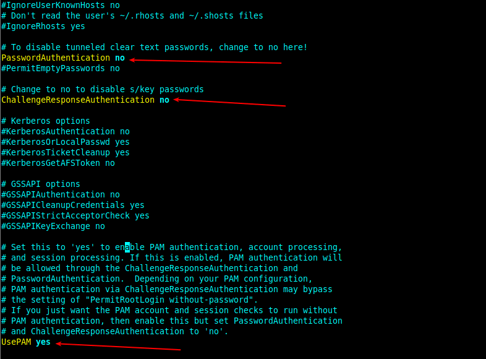Click the #IgnoreRhosts yes line
Viewport: 486px width, 359px height.
pos(43,26)
